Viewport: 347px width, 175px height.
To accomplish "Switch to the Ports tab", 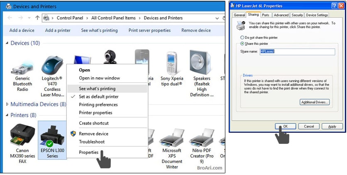I will pos(266,15).
